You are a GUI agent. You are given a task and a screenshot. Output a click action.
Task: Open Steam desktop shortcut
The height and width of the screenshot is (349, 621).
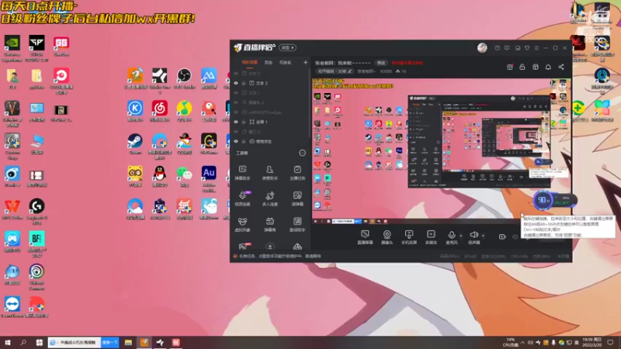(x=135, y=143)
